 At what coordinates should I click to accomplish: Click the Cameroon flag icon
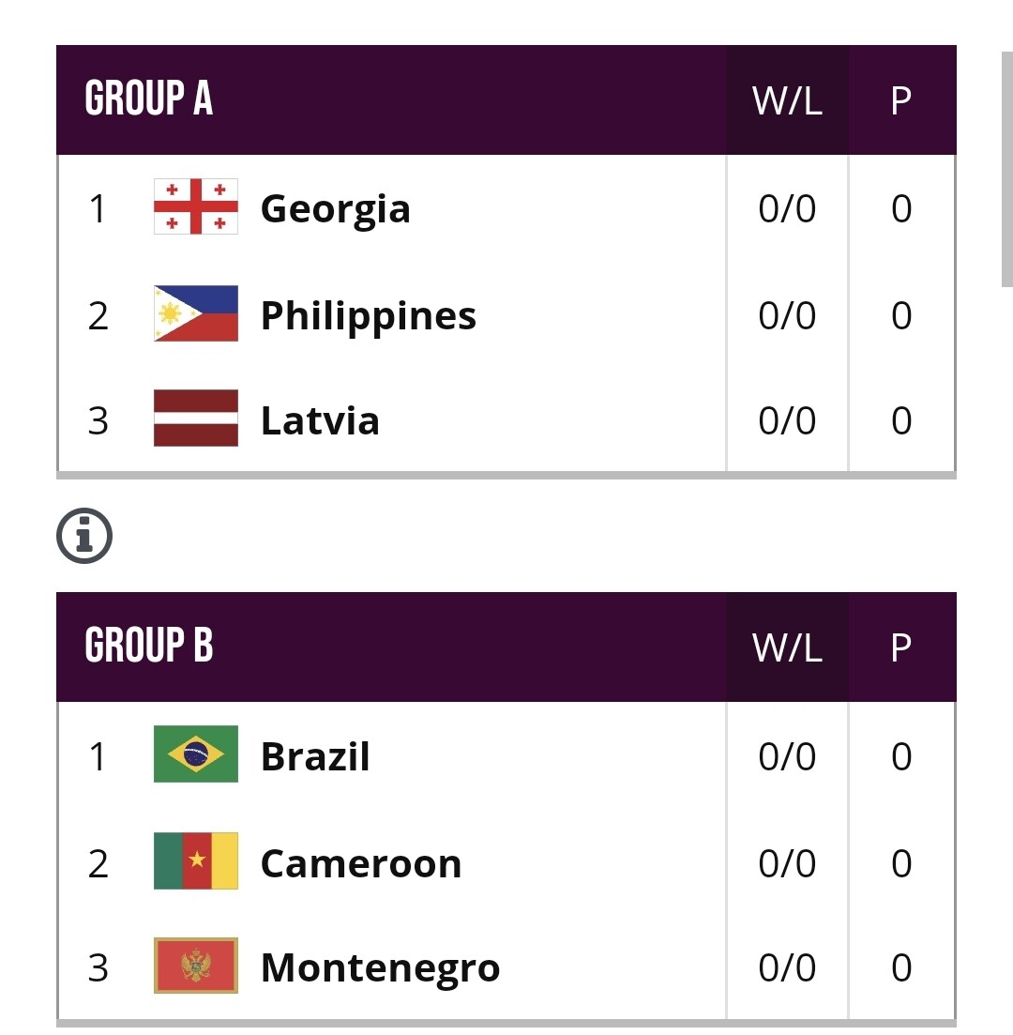(x=195, y=861)
